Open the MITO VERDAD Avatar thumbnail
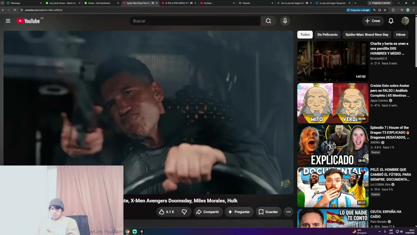This screenshot has width=417, height=235. [x=333, y=103]
